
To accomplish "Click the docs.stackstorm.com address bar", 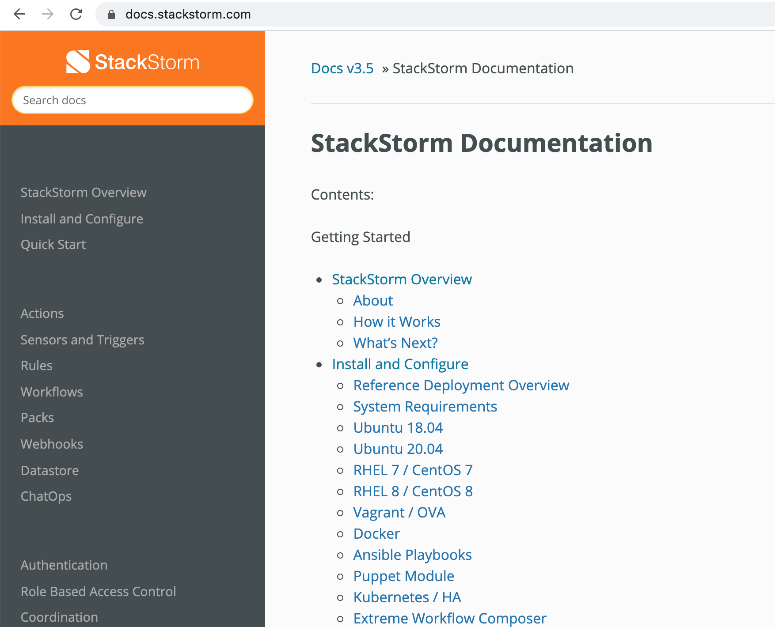I will point(435,14).
